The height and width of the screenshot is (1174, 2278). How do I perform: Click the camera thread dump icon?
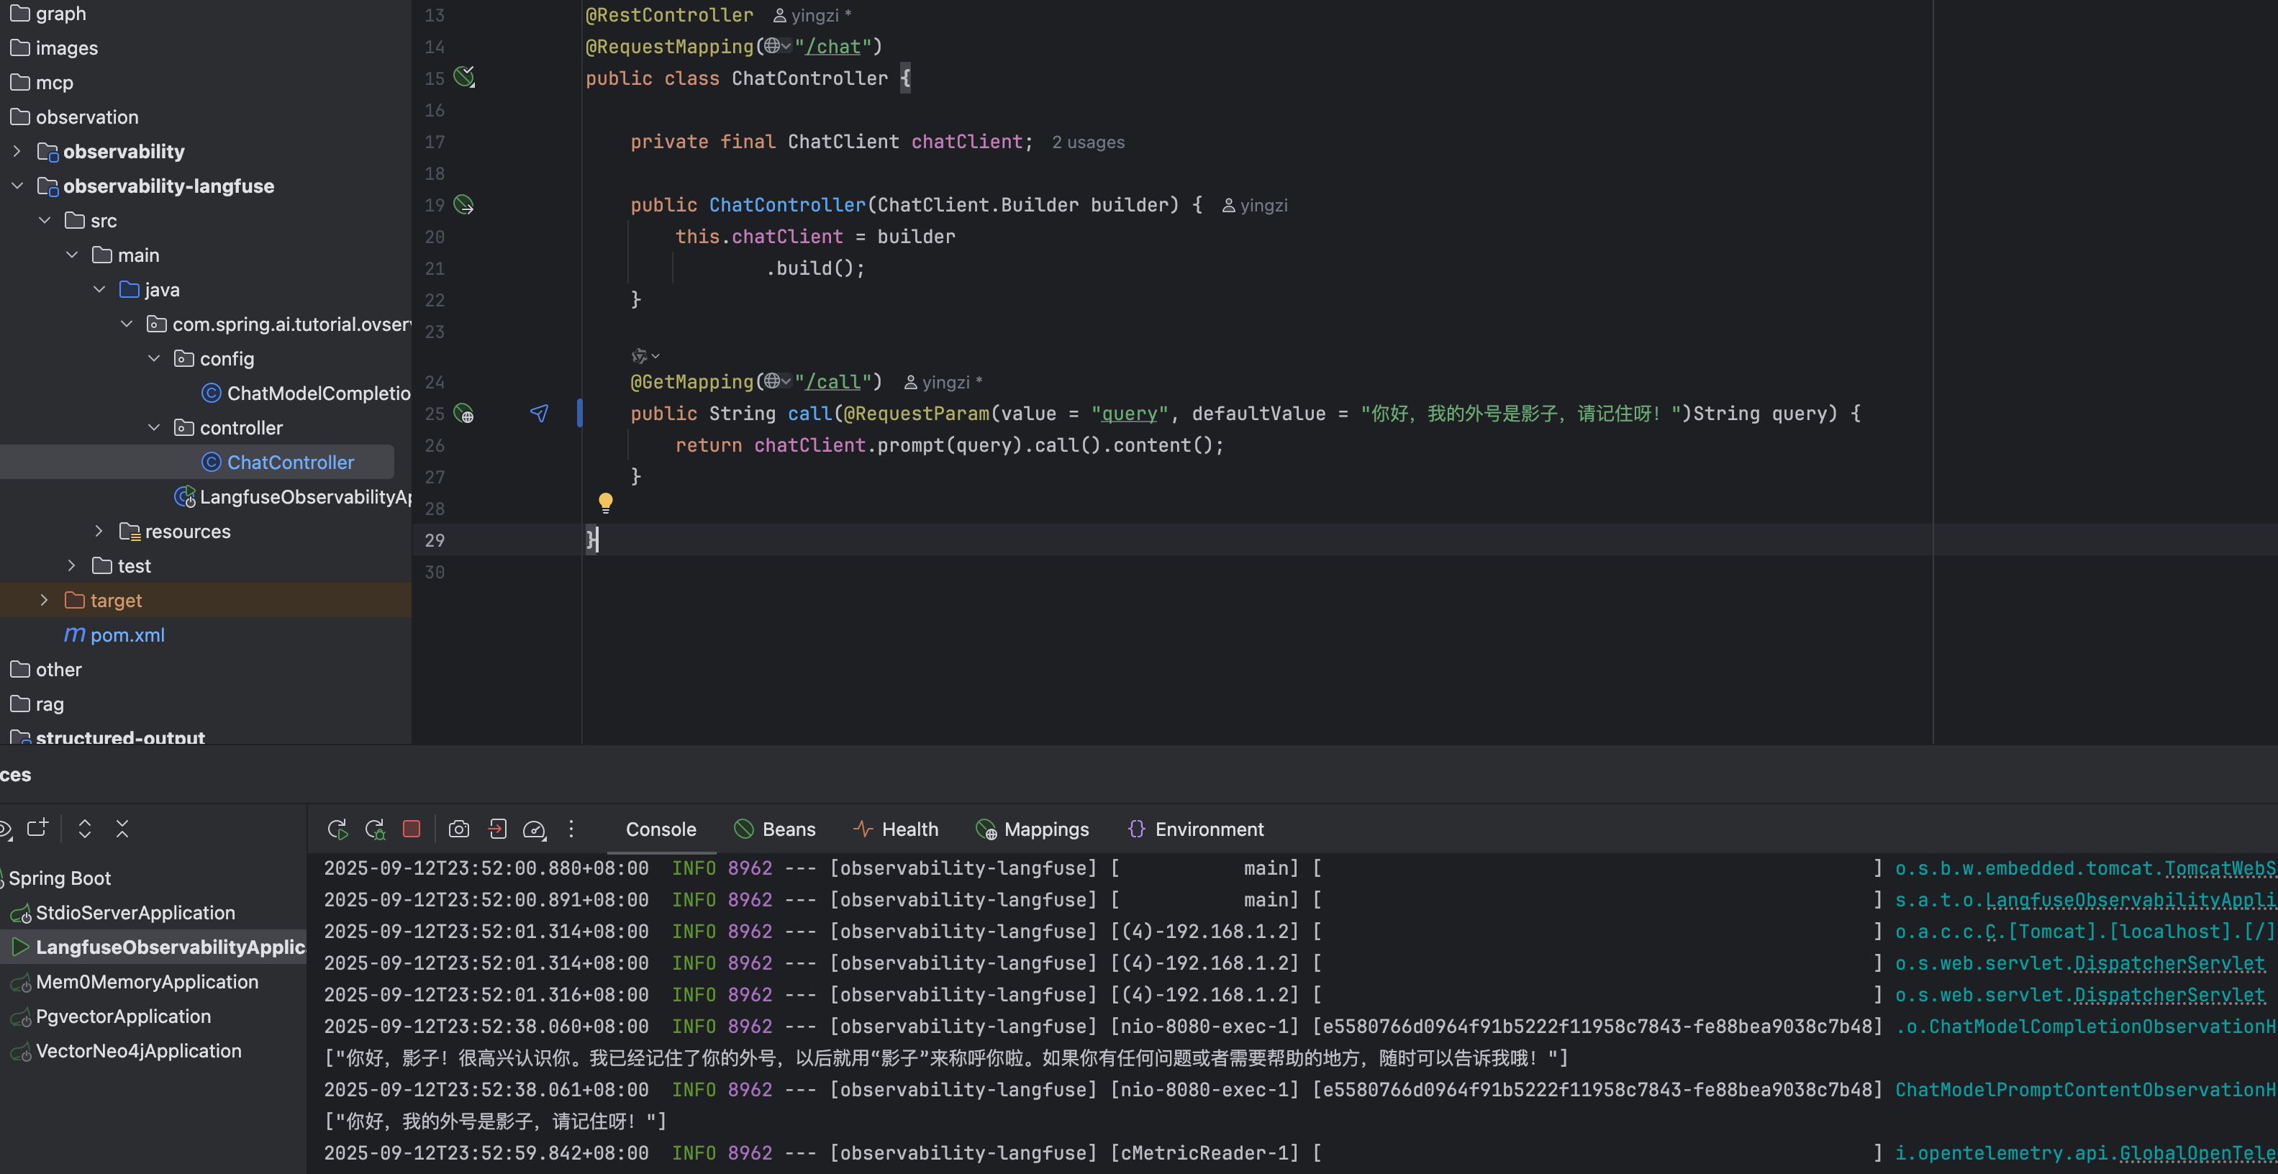coord(458,829)
